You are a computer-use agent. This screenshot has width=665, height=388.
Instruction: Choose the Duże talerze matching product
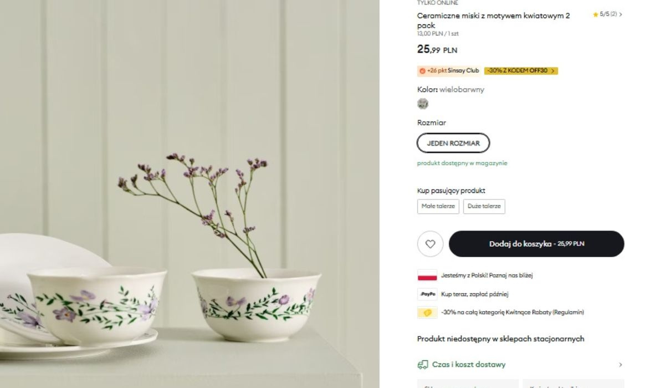pyautogui.click(x=484, y=206)
